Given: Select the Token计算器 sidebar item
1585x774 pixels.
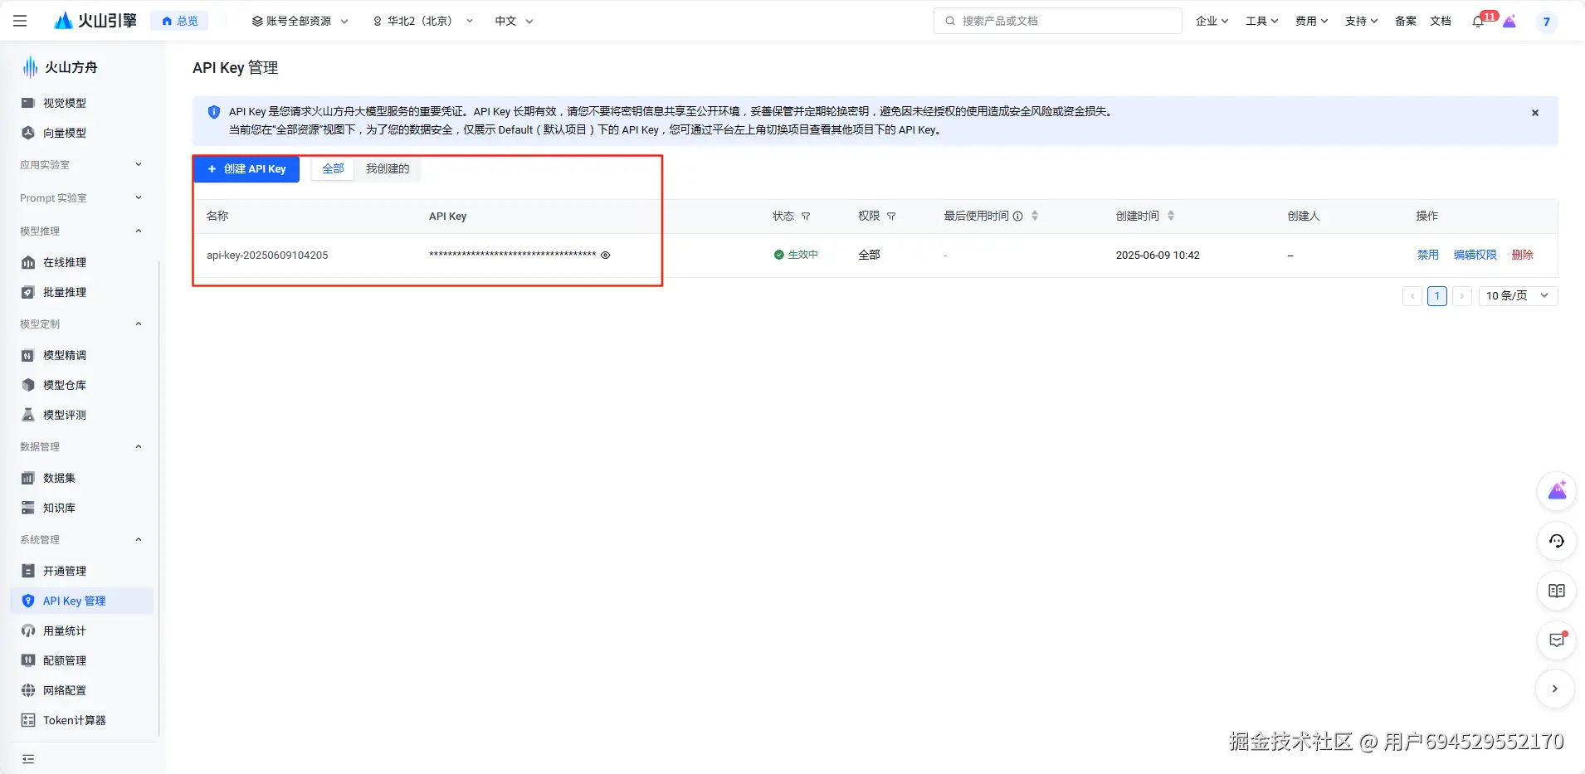Looking at the screenshot, I should (x=74, y=719).
